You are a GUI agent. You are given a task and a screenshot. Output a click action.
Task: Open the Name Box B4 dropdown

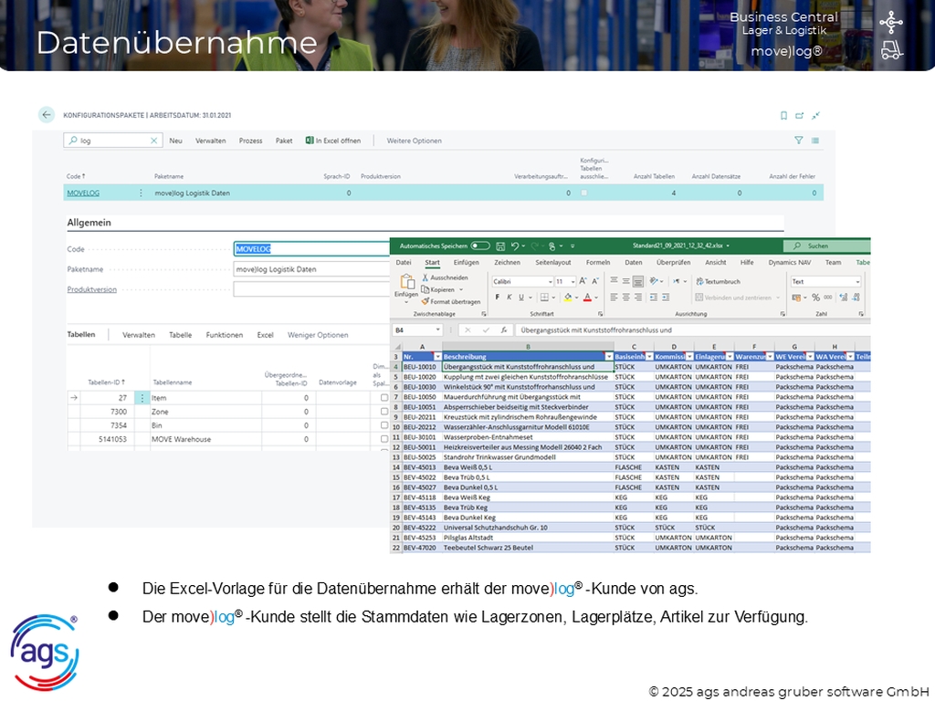coord(437,330)
